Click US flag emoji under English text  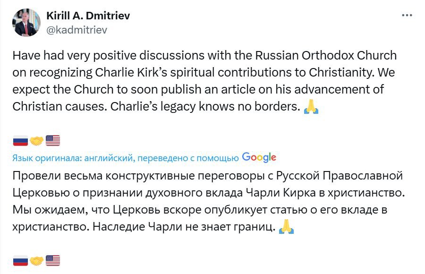pyautogui.click(x=53, y=140)
